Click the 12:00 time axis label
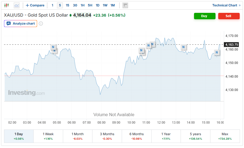The height and width of the screenshot is (148, 244). tap(161, 123)
